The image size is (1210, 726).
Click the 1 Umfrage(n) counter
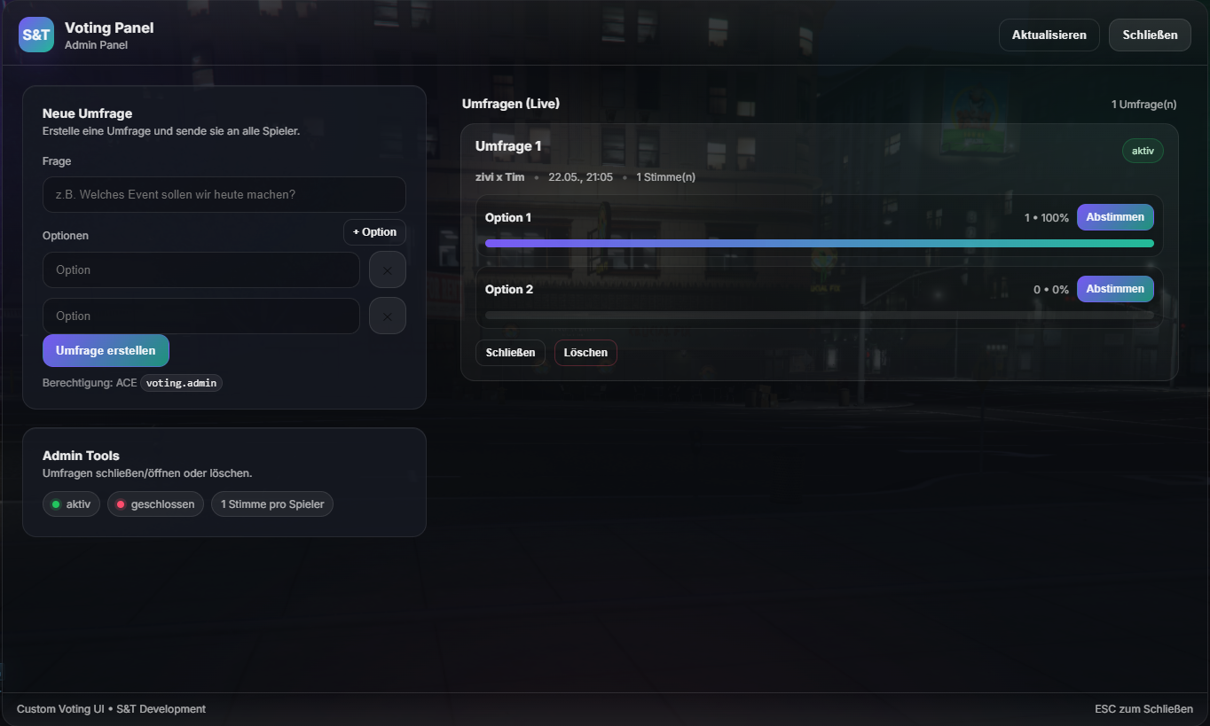click(x=1144, y=105)
